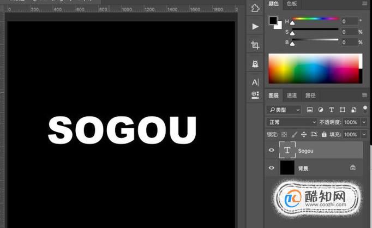Click the black foreground color swatch
This screenshot has width=372, height=228.
(273, 20)
